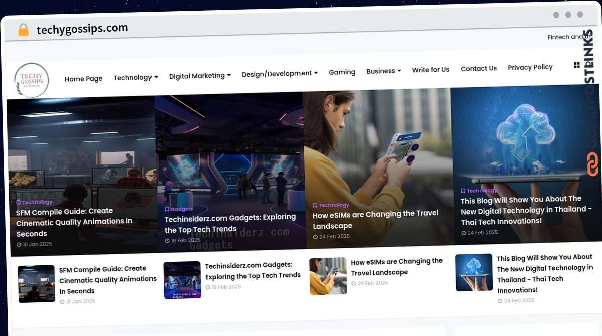The image size is (602, 336).
Task: Click clock icon on the Thailand hero card date
Action: coord(464,233)
